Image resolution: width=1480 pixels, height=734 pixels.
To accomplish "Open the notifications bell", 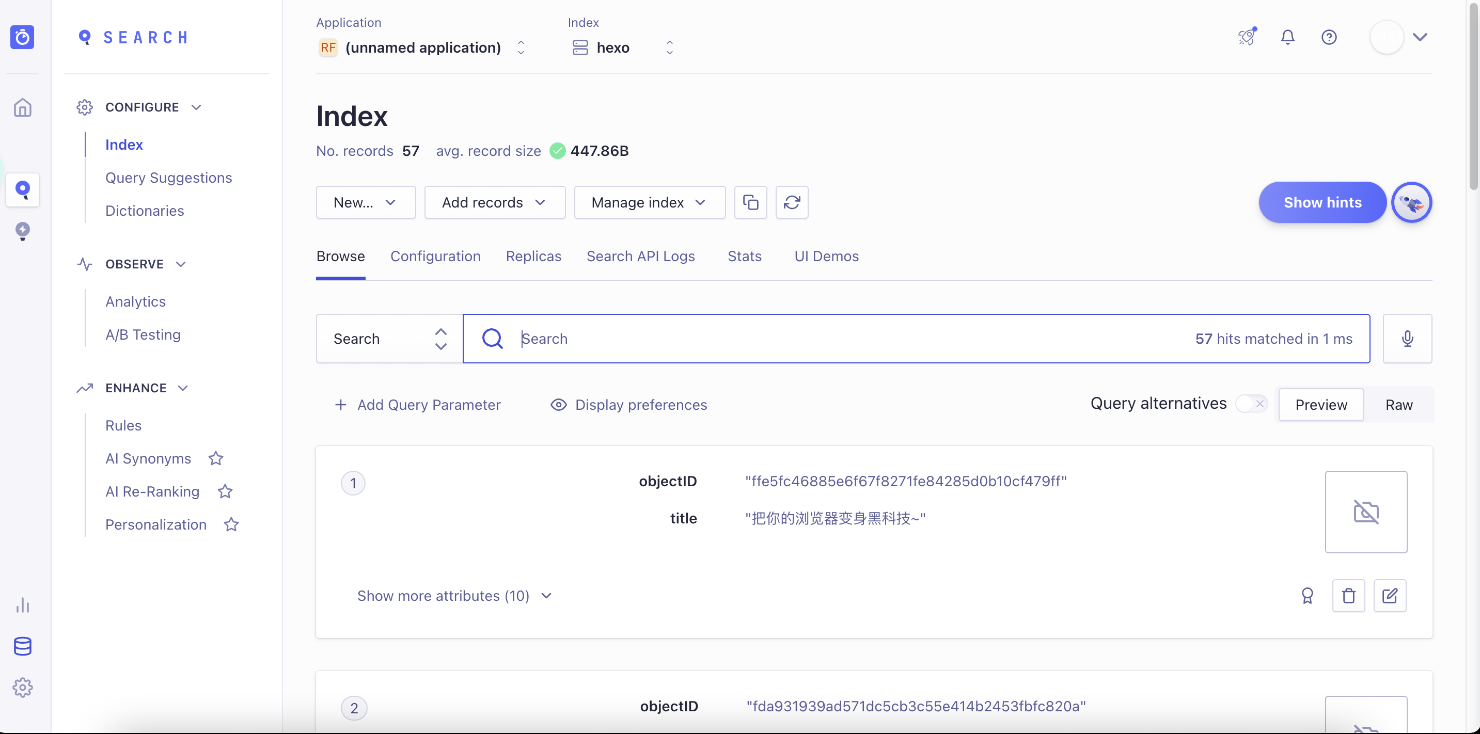I will pos(1287,37).
